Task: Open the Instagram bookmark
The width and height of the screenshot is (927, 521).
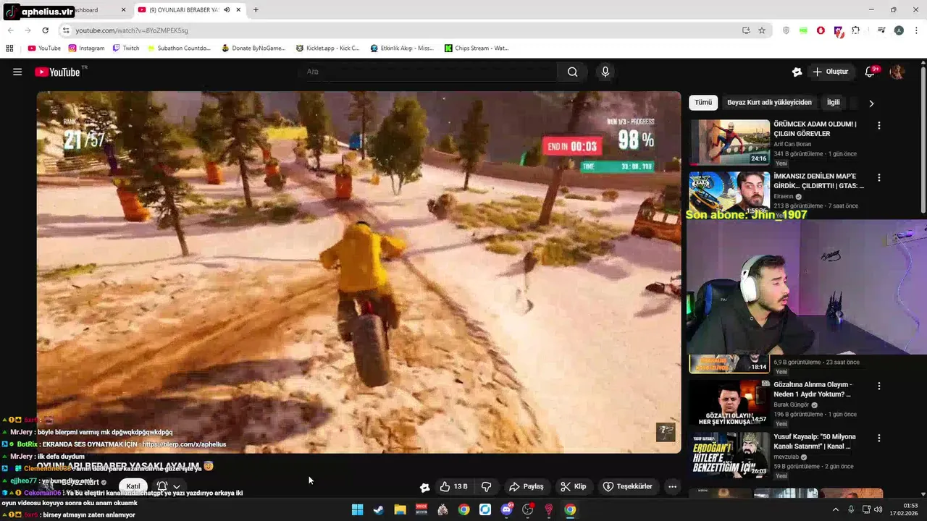Action: (x=87, y=48)
